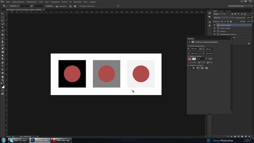Open the Paragraph panel icon in dock
This screenshot has width=254, height=143.
click(210, 25)
